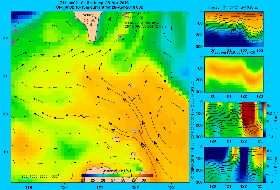Image resolution: width=280 pixels, height=190 pixels.
Task: Click the vertical '© CSIRO 2016' copyright text
Action: point(193,167)
